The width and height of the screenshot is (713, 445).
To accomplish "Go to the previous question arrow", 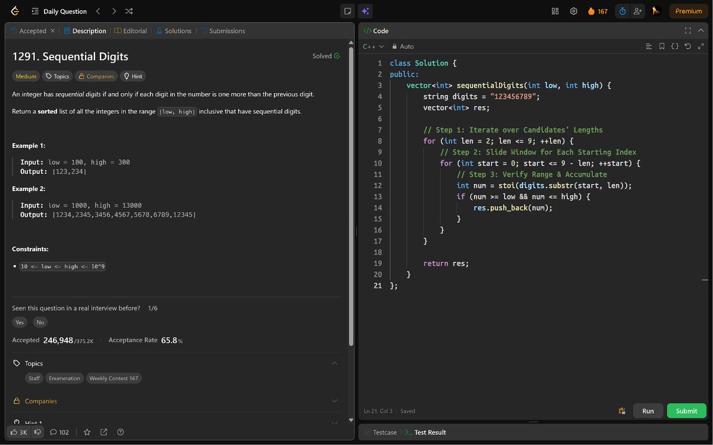I will coord(98,11).
